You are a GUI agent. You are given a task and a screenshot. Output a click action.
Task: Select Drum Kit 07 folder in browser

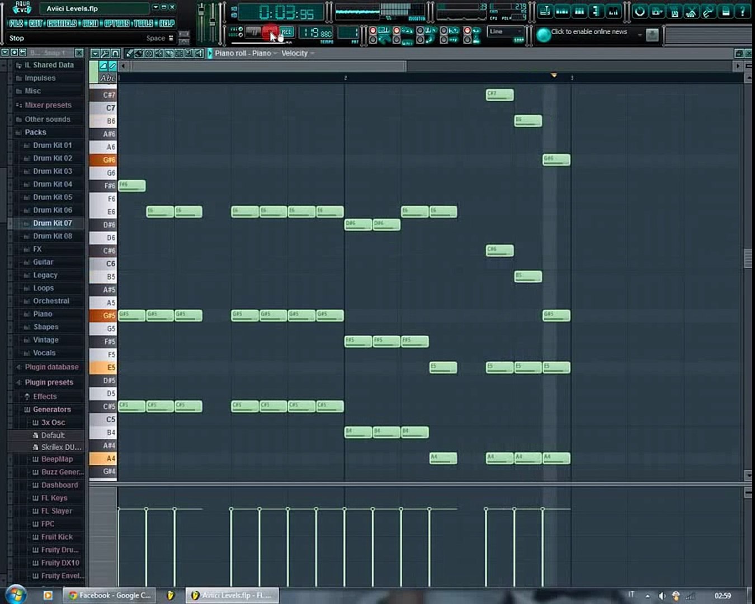[x=52, y=223]
